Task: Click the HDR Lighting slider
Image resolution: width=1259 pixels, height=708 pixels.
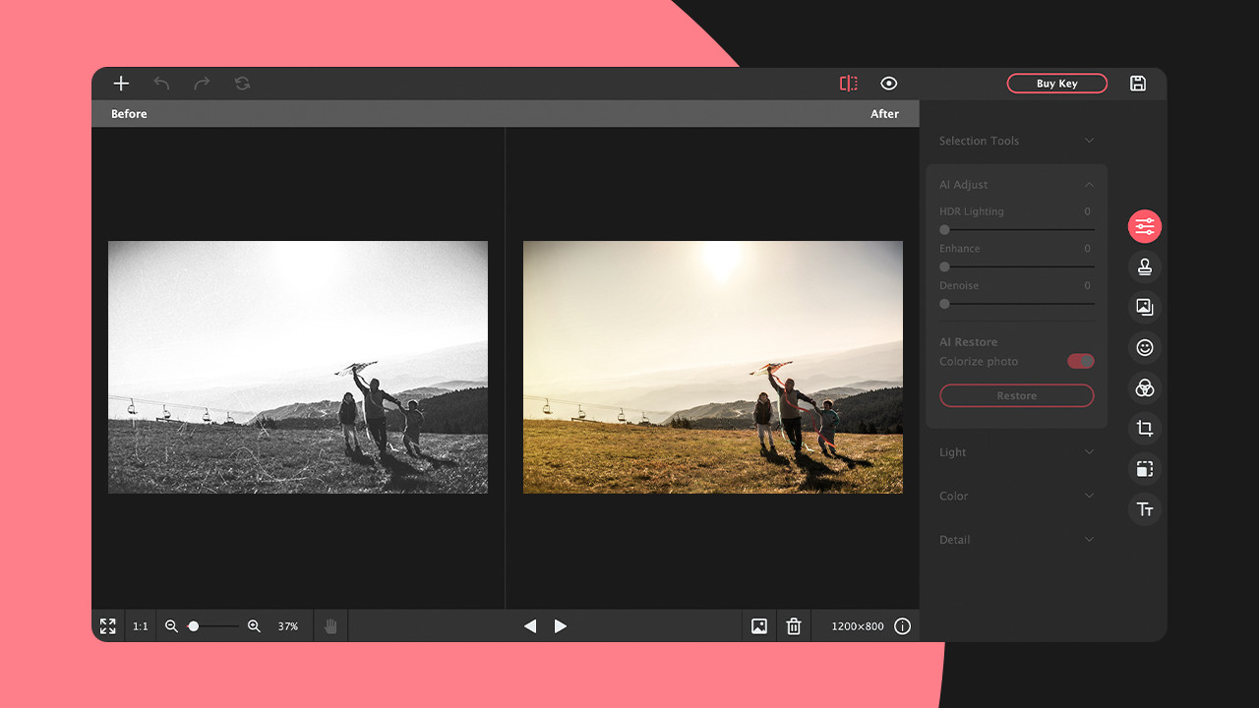Action: (1017, 230)
